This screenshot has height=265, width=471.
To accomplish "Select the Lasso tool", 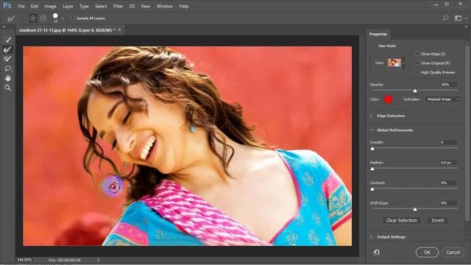I will pyautogui.click(x=8, y=68).
